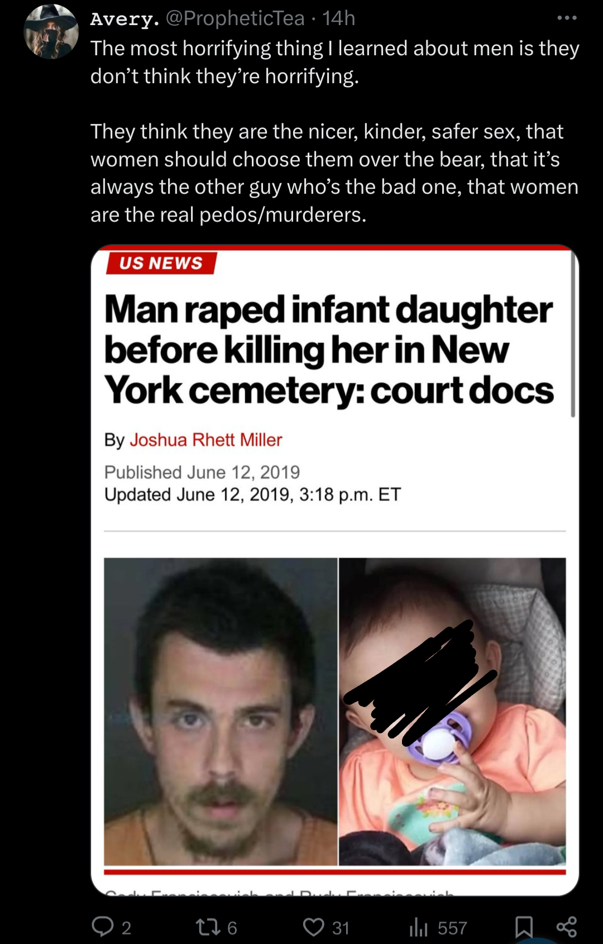This screenshot has width=603, height=944.
Task: Open Avery's profile picture
Action: tap(51, 32)
